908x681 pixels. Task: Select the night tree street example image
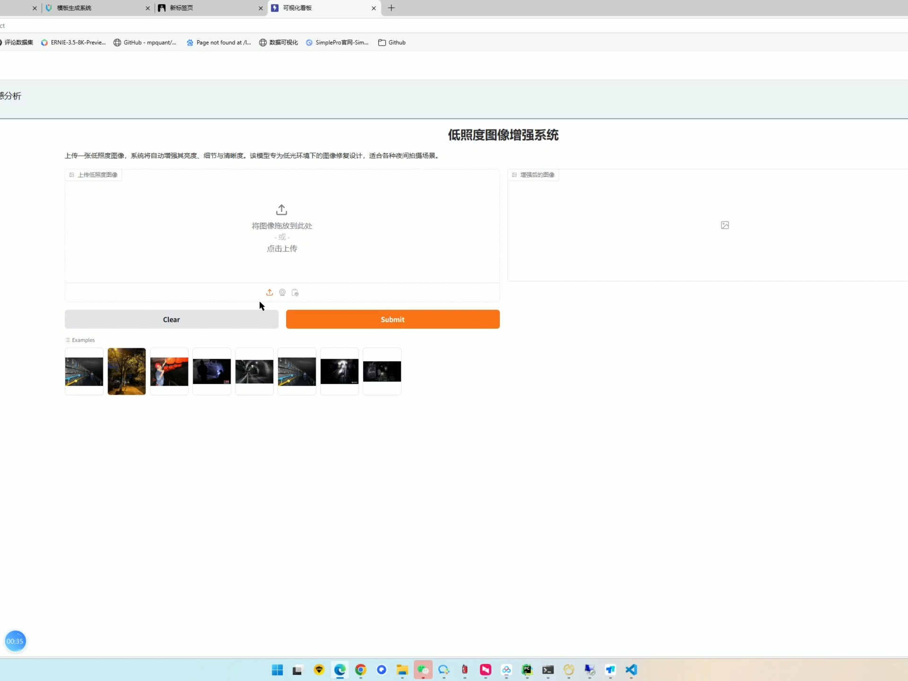(127, 371)
